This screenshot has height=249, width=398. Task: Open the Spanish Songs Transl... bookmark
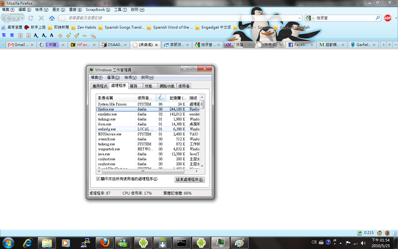[121, 27]
